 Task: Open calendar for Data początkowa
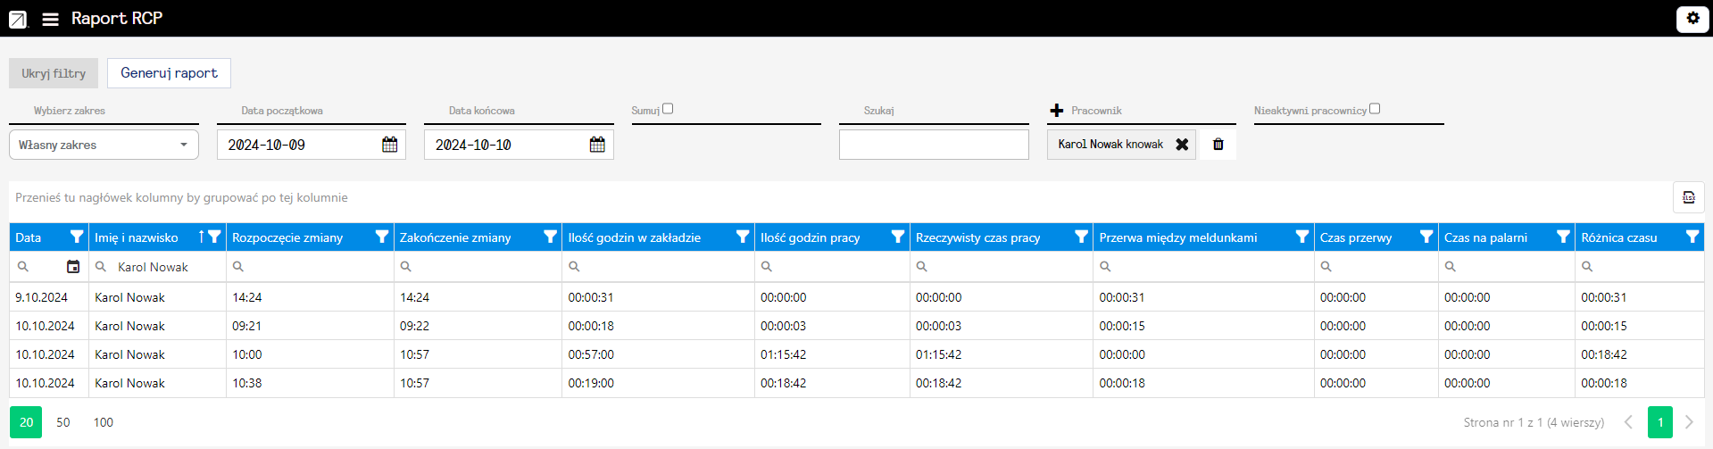pos(390,145)
